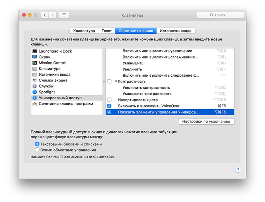The width and height of the screenshot is (265, 202).
Task: Click the Настройки по умолчанию button
Action: click(206, 122)
